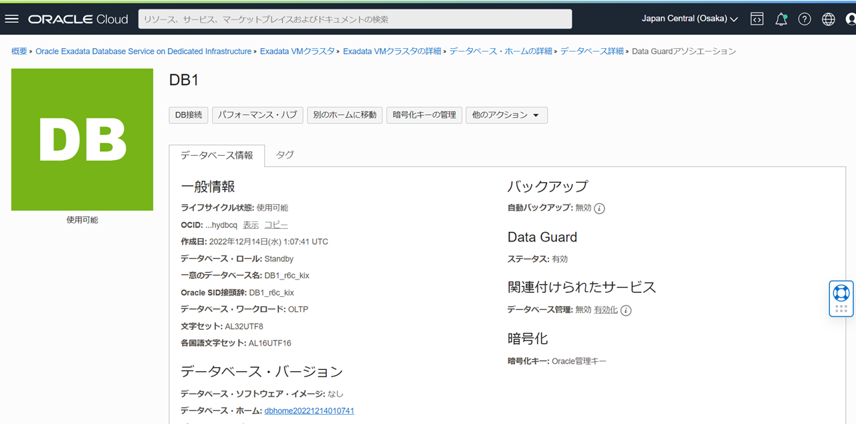This screenshot has height=424, width=856.
Task: Expand the Japan Central (Osaka) region dropdown
Action: click(x=689, y=19)
